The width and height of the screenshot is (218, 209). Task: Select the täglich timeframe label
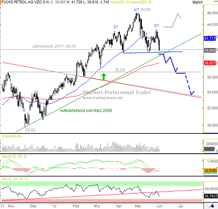198,2
